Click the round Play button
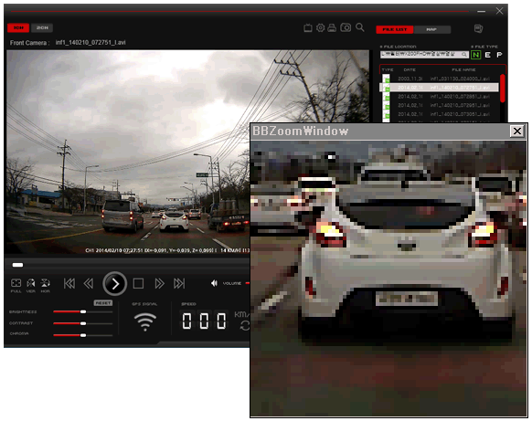 [114, 284]
